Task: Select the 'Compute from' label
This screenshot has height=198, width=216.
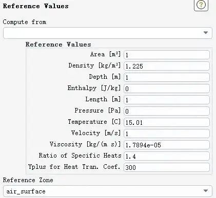Action: click(x=25, y=22)
